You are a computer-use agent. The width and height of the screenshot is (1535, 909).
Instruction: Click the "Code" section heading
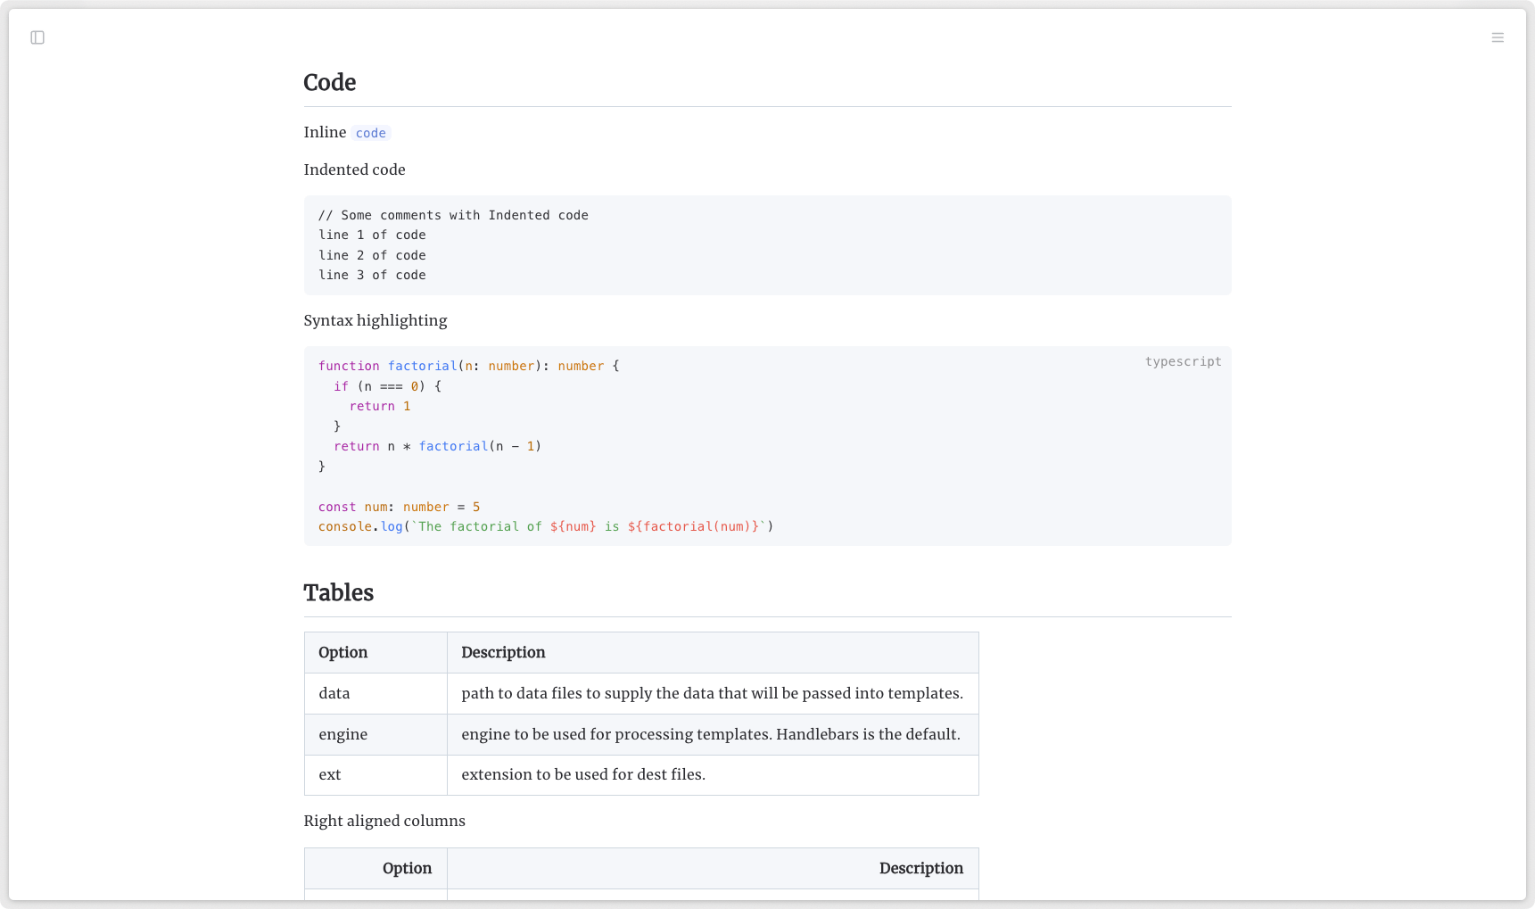(329, 82)
